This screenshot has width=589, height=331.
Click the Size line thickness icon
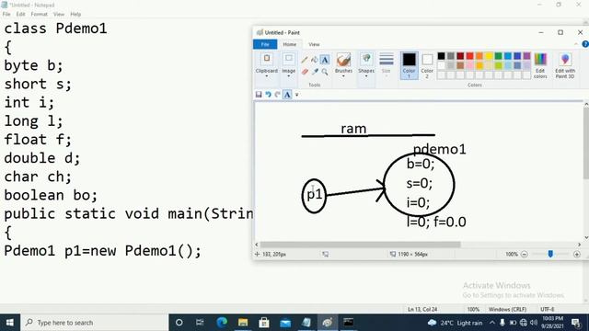click(x=387, y=59)
